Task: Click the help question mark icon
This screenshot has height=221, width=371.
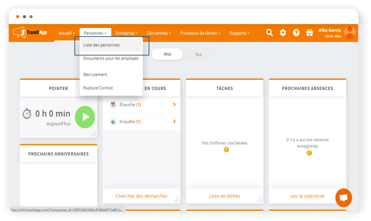Action: tap(296, 33)
